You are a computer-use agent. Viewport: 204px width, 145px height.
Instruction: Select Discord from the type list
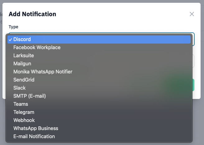pyautogui.click(x=99, y=40)
